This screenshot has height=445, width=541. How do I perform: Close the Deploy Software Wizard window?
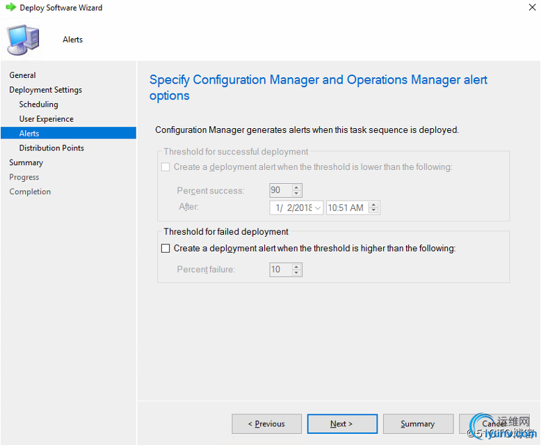coord(533,7)
